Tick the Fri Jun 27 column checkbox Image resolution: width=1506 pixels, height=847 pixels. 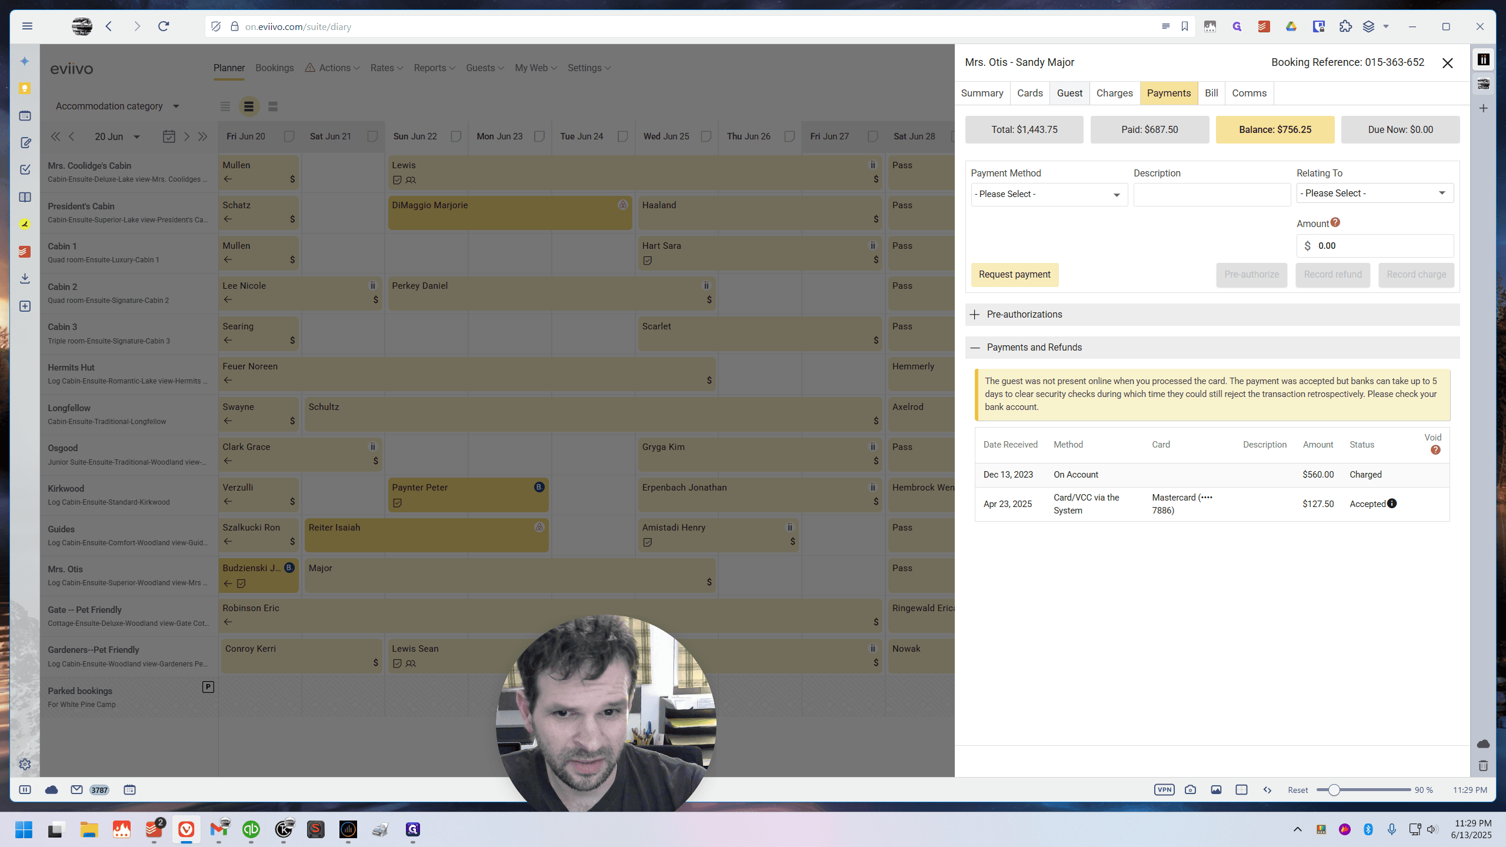coord(873,136)
